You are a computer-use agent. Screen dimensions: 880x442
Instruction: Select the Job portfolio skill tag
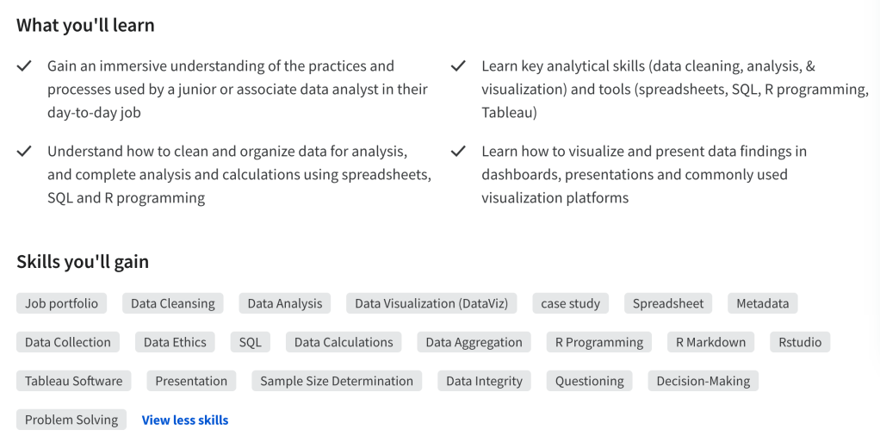61,303
